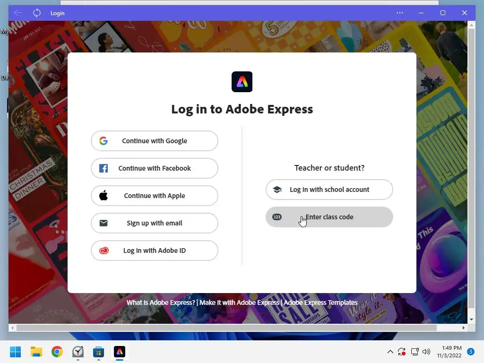Log in with school account
484x363 pixels.
coord(329,190)
